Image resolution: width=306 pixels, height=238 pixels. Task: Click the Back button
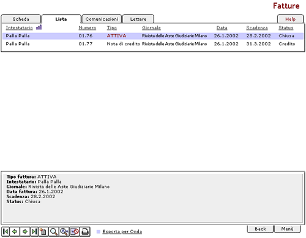tap(260, 229)
